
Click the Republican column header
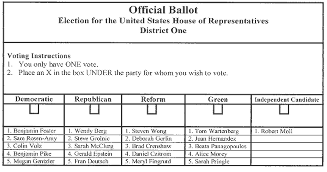pos(93,100)
